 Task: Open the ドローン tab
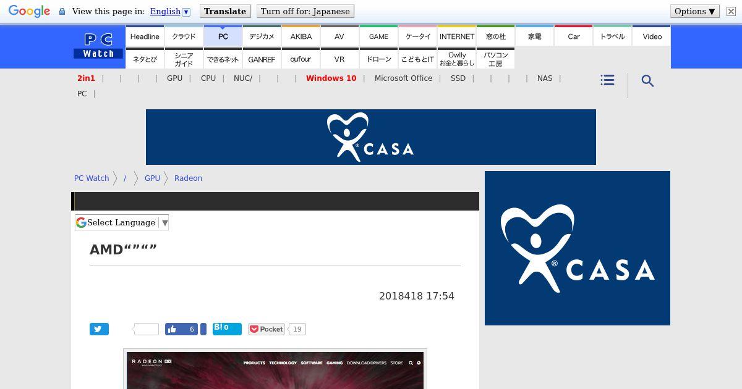(x=378, y=59)
